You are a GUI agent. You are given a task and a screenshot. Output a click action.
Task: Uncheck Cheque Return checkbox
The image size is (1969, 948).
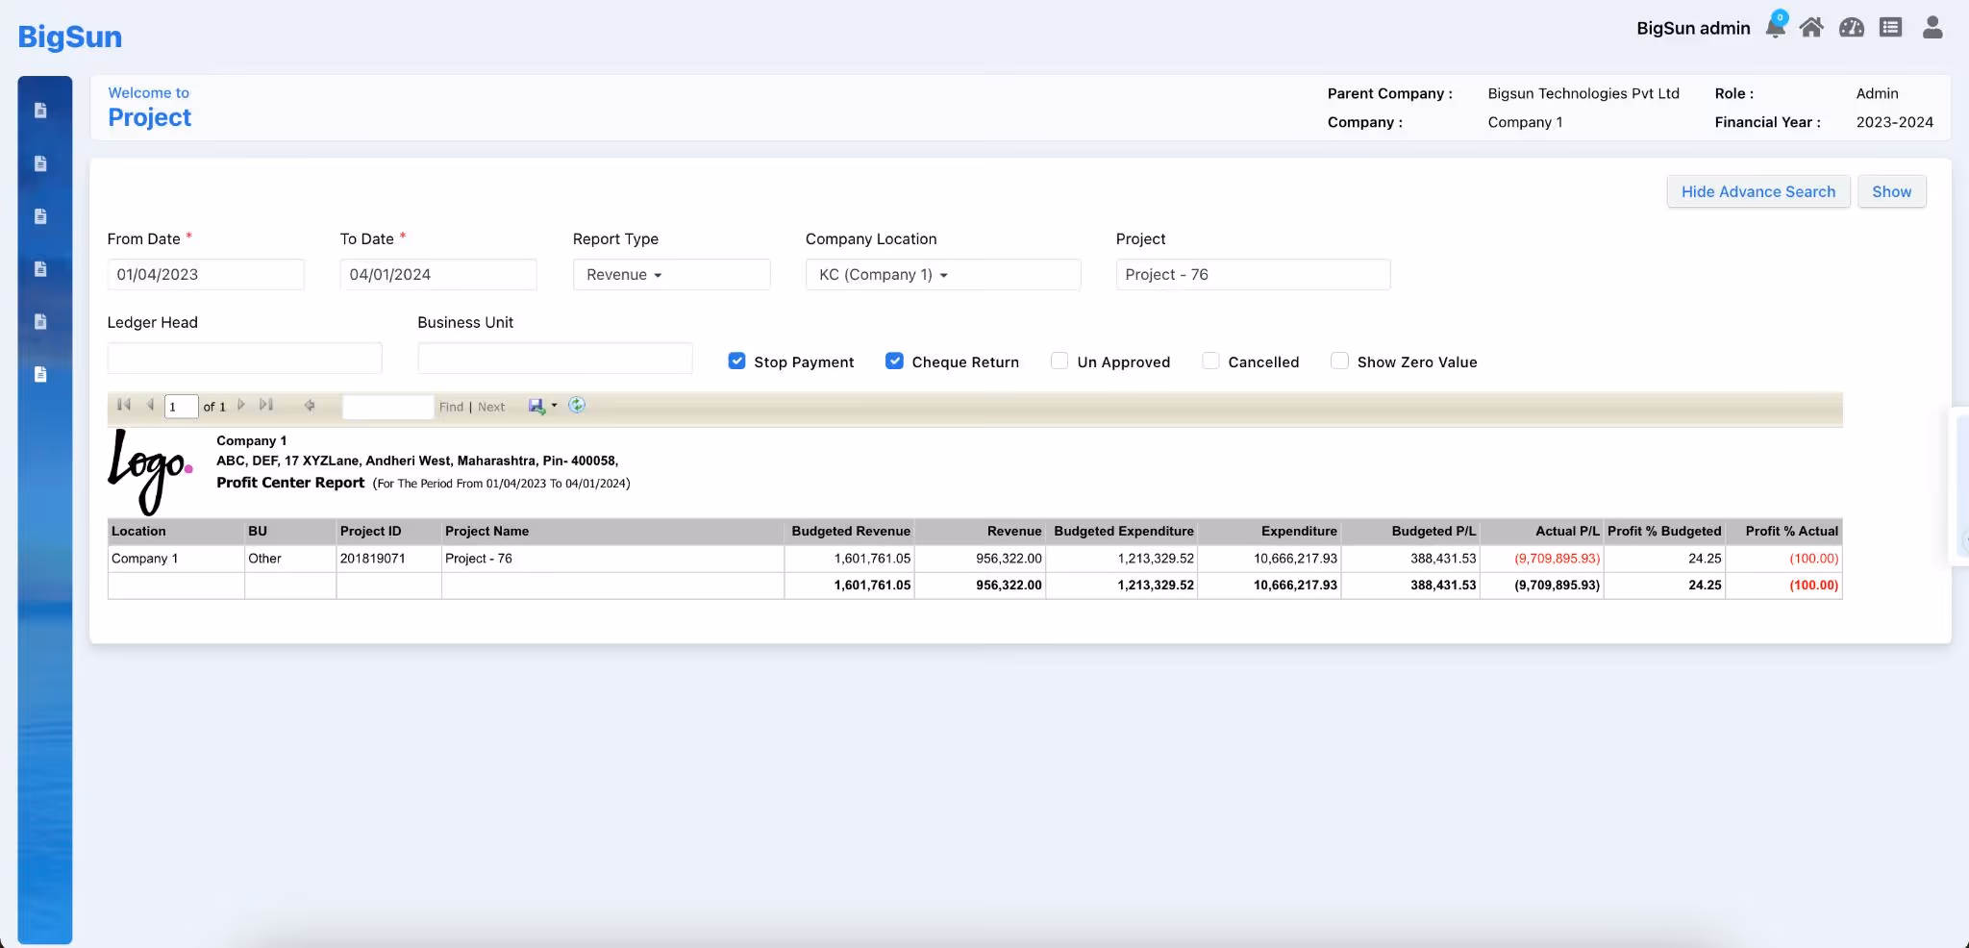pyautogui.click(x=894, y=361)
